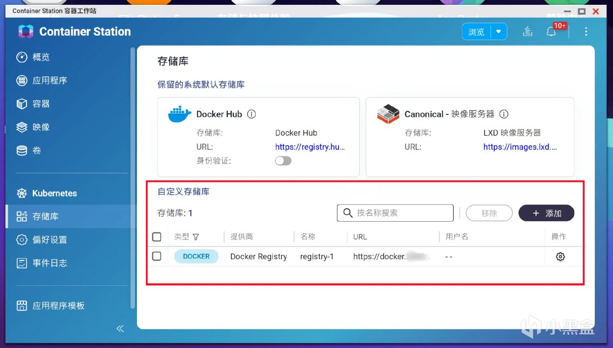Minimize the Container Station window
This screenshot has width=613, height=348.
pyautogui.click(x=568, y=11)
